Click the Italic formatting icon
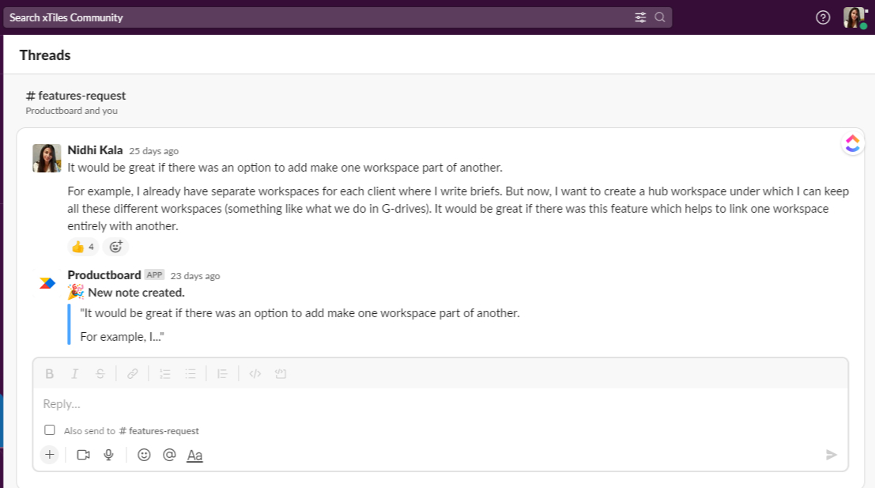The image size is (875, 488). [75, 374]
